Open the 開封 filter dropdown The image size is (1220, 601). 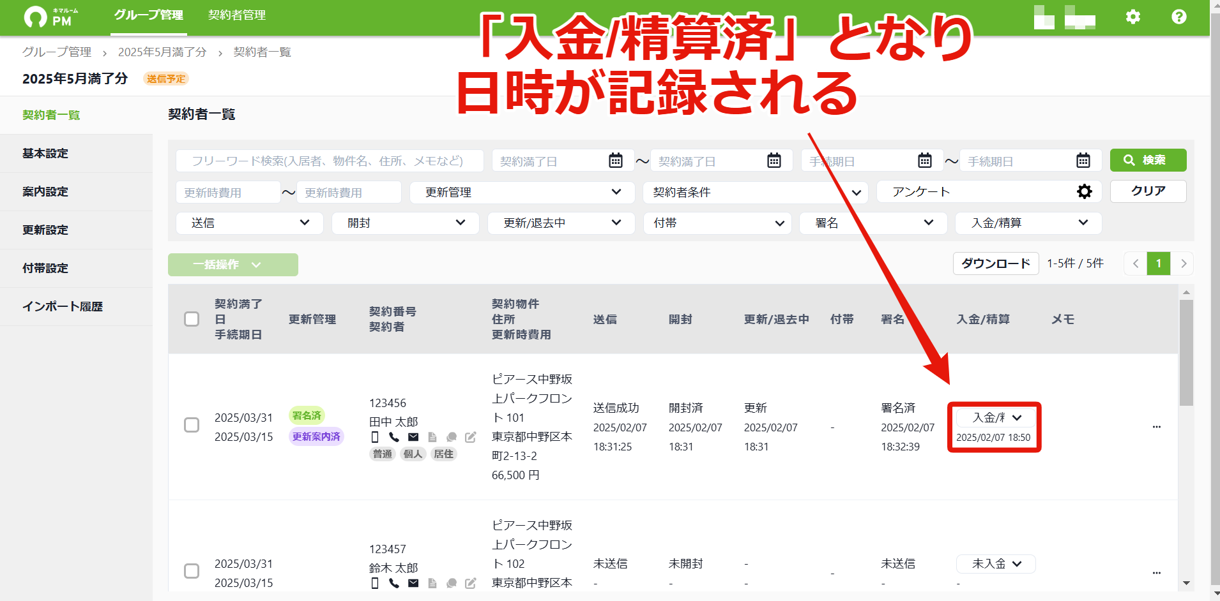[406, 223]
